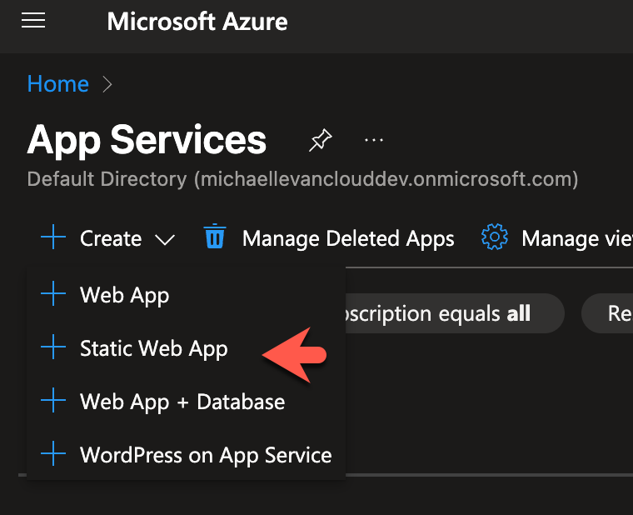Click the Manage Deleted Apps trash icon
This screenshot has width=633, height=515.
point(215,237)
